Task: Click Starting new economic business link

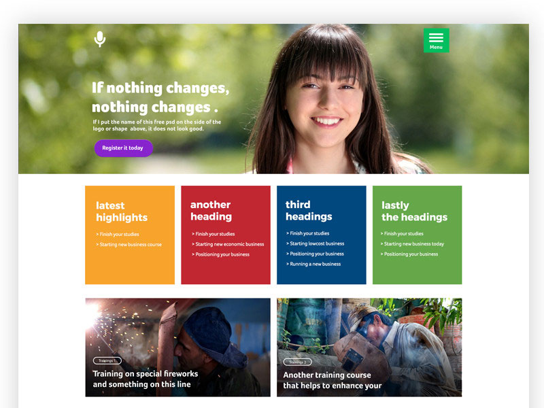Action: pos(228,244)
